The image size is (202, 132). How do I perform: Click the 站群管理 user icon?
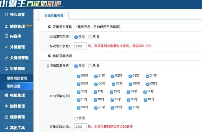tap(6, 26)
